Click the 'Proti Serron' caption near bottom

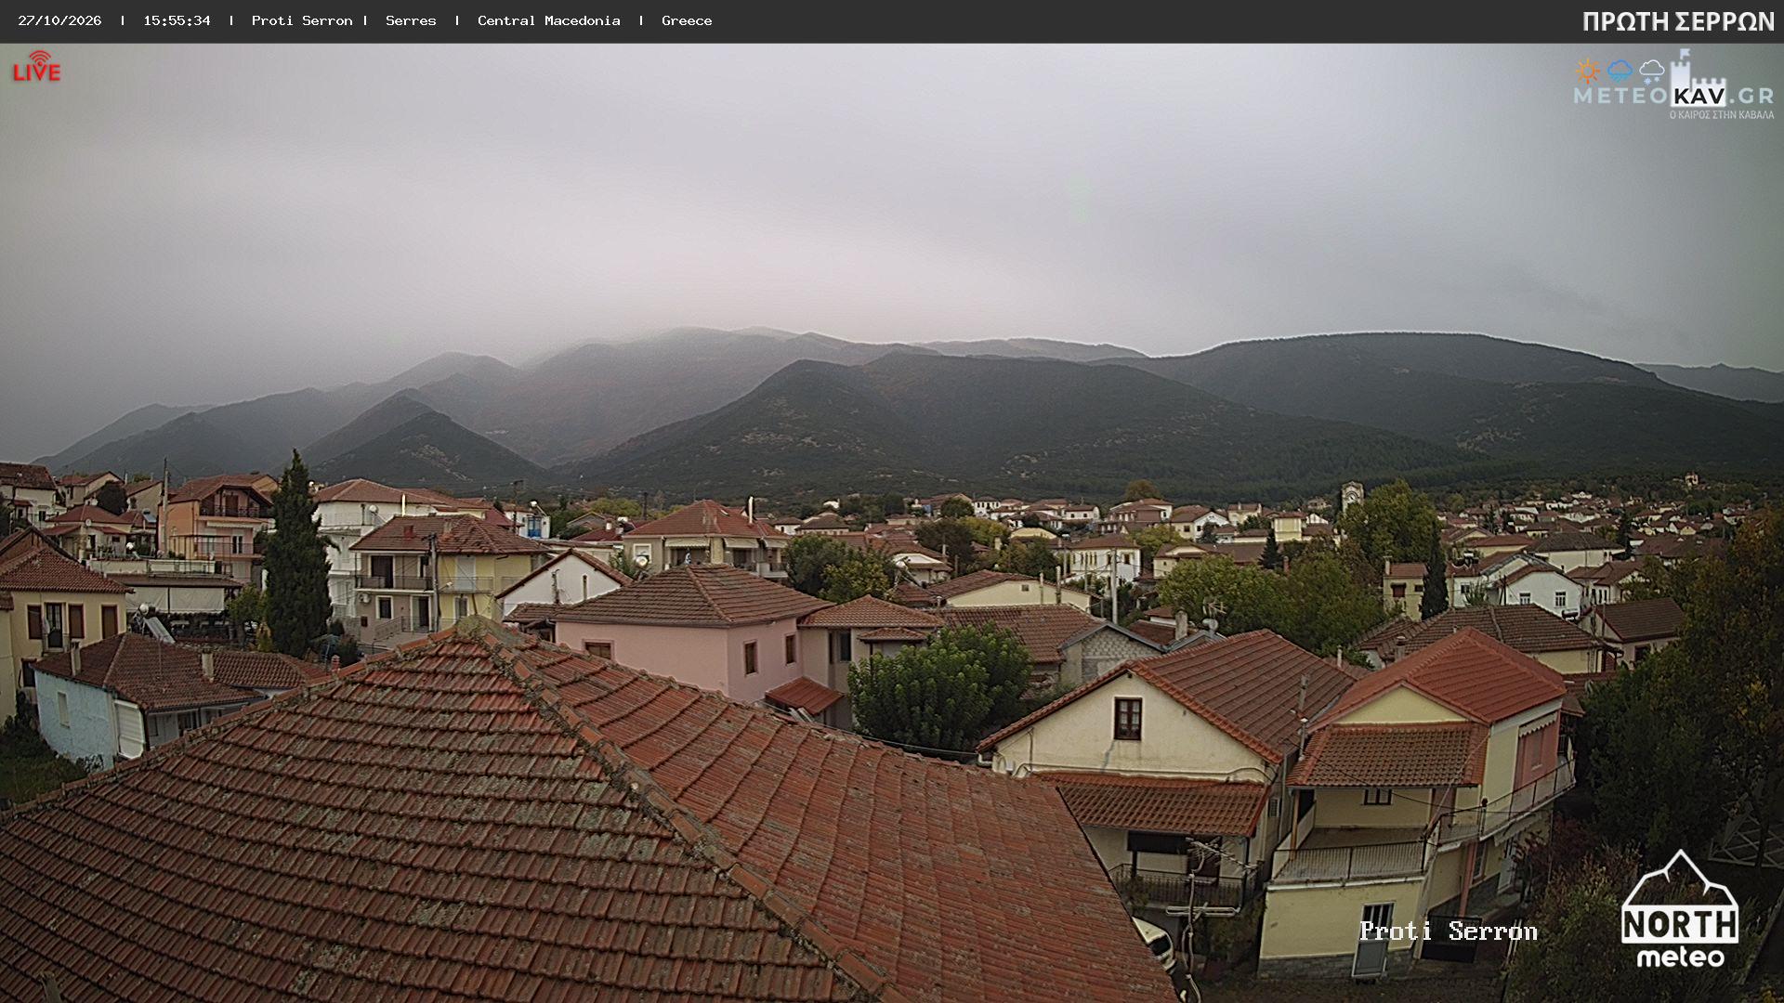[1449, 931]
